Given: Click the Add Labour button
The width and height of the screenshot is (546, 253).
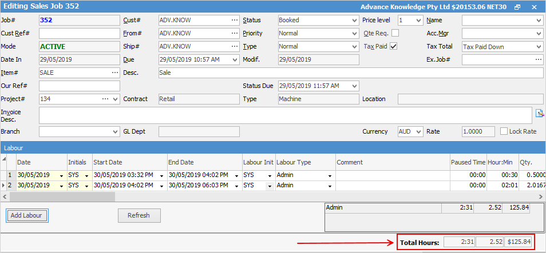Looking at the screenshot, I should coord(26,215).
